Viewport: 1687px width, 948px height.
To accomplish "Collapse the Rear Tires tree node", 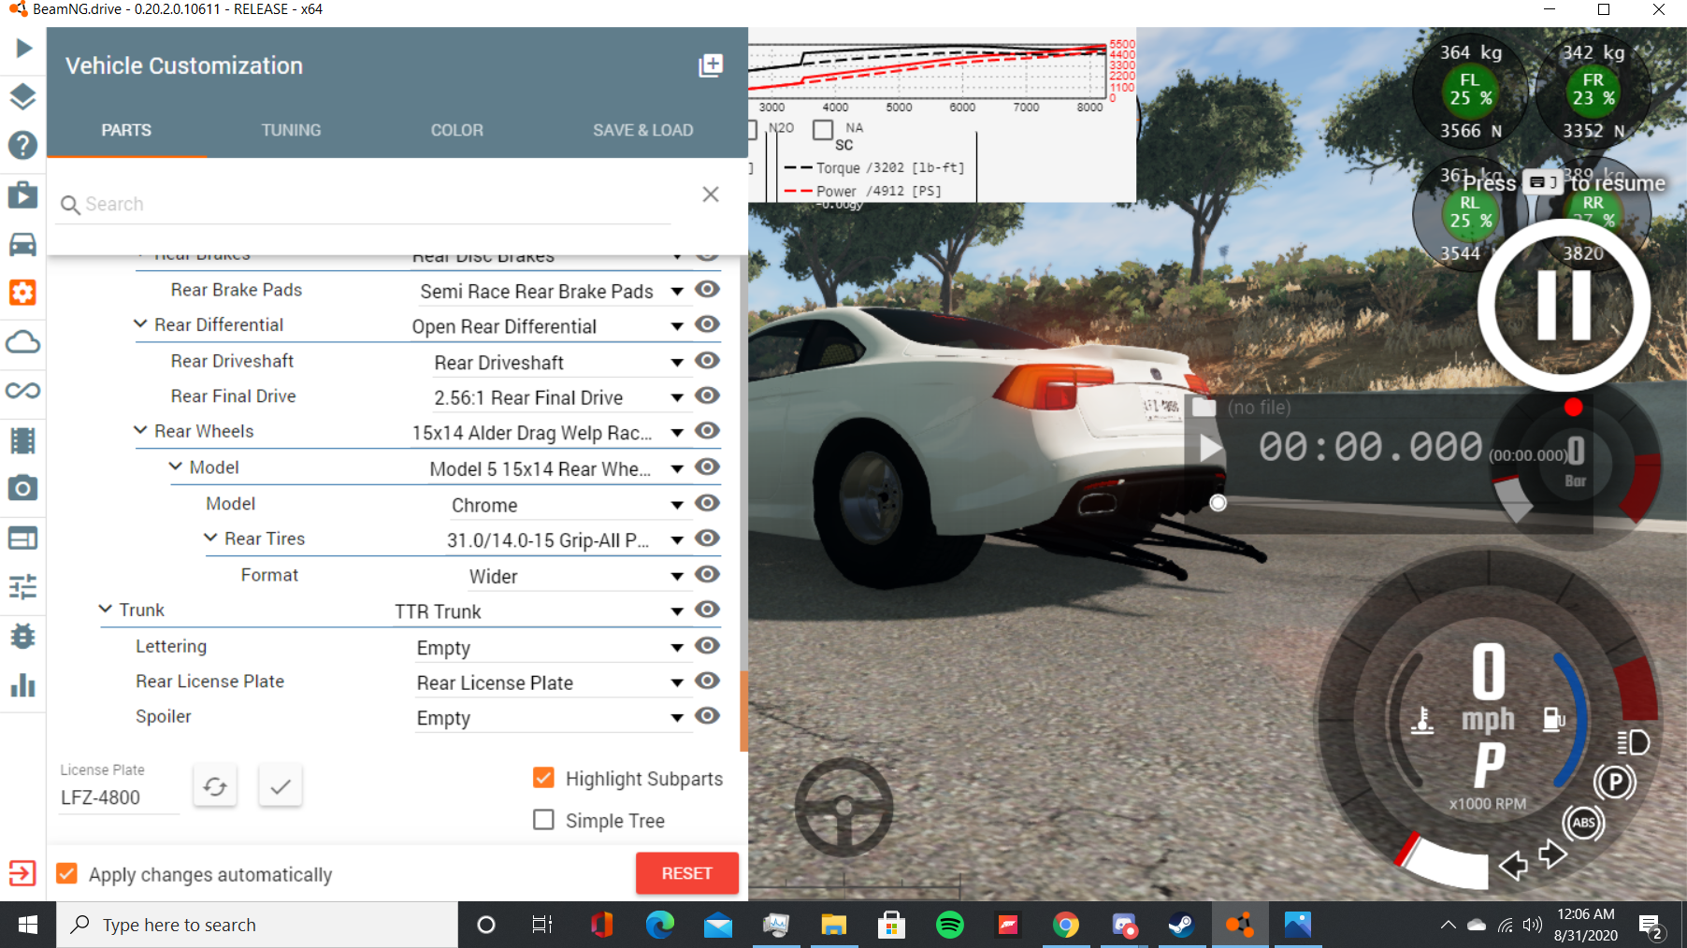I will coord(210,538).
